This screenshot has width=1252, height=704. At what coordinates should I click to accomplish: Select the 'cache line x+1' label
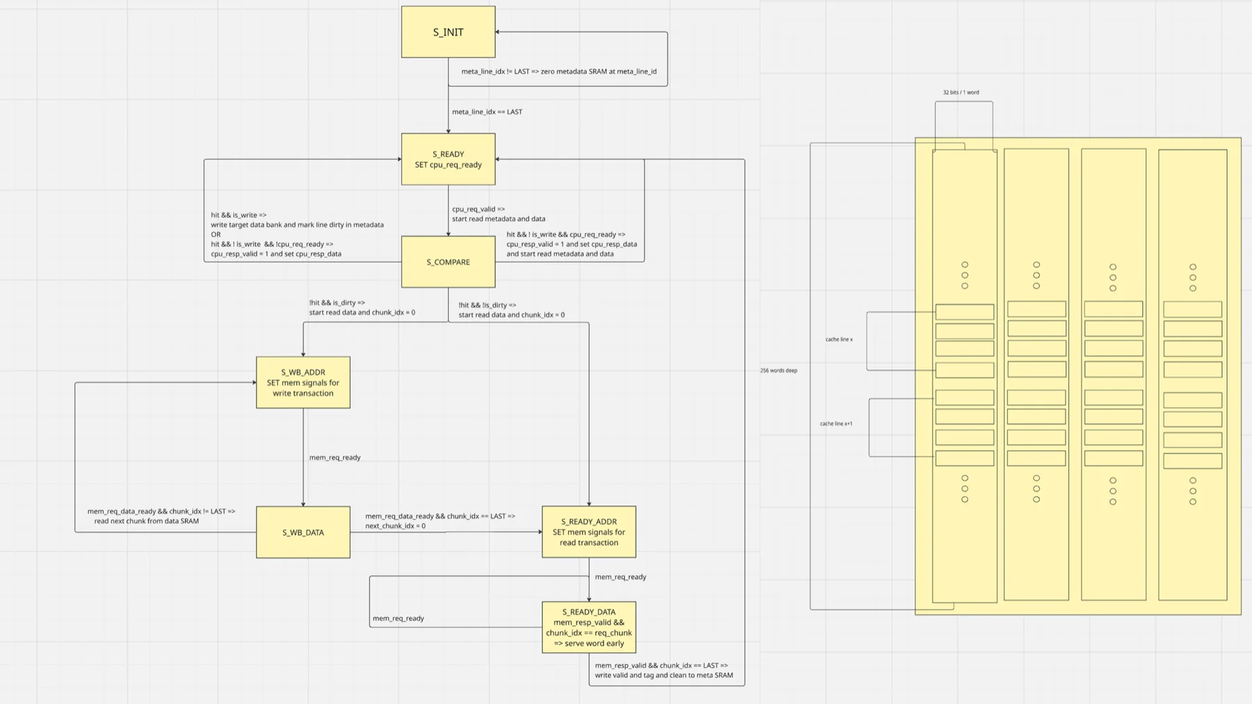point(836,423)
